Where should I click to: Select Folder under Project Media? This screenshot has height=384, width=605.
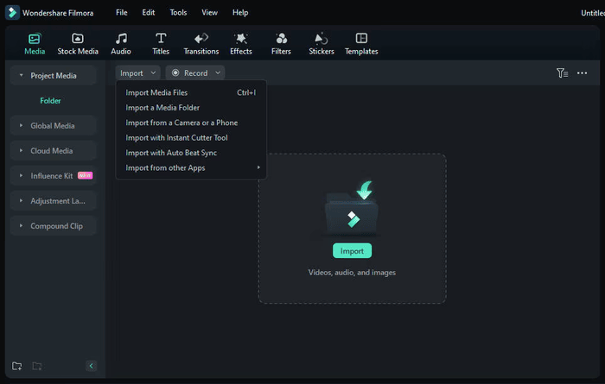coord(50,100)
